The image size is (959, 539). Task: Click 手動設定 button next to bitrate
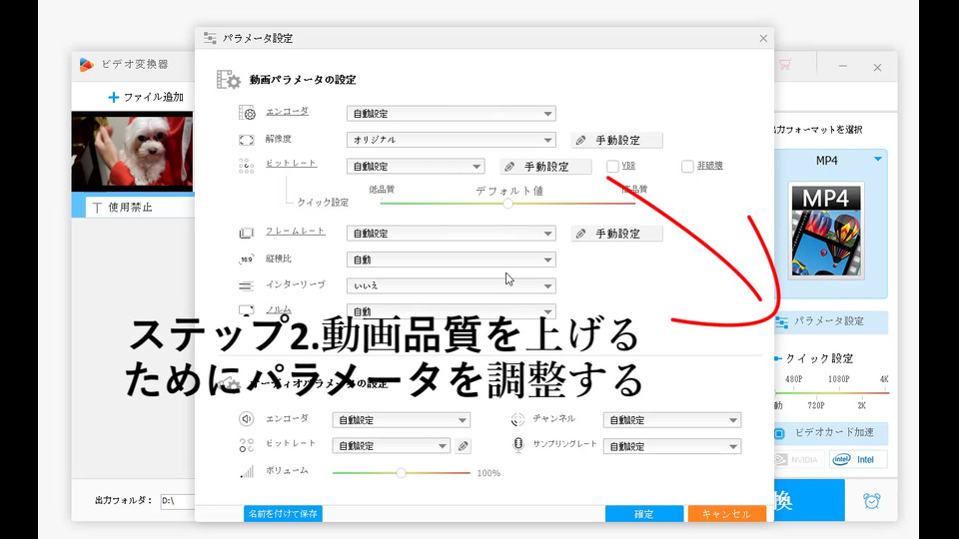545,167
